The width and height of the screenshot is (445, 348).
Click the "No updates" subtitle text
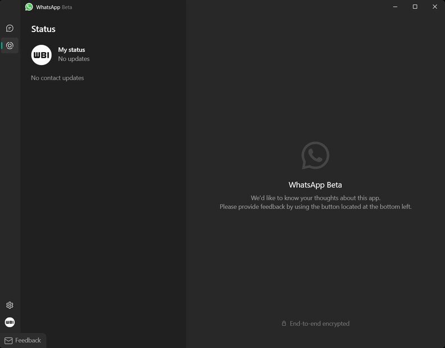[74, 59]
